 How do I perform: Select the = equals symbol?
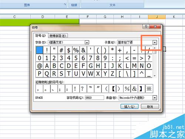tap(134, 58)
